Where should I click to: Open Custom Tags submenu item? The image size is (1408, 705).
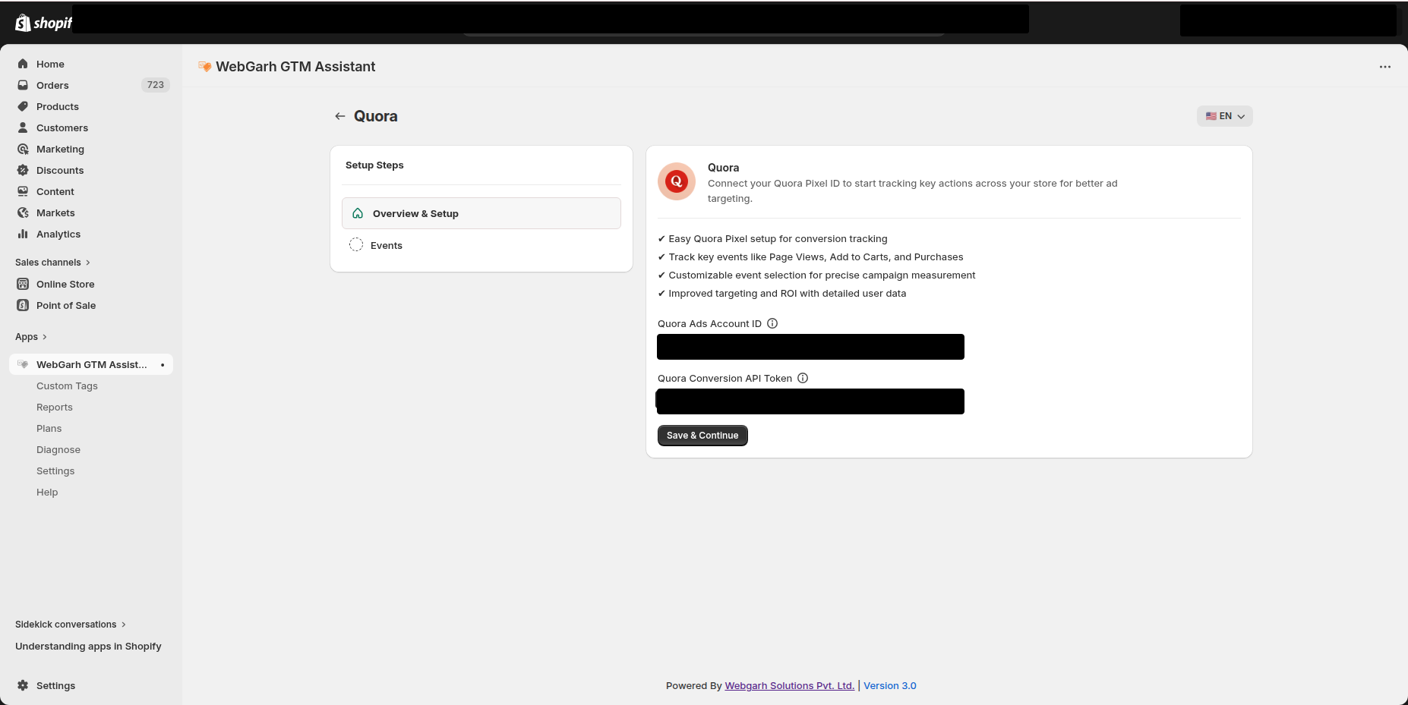point(67,386)
